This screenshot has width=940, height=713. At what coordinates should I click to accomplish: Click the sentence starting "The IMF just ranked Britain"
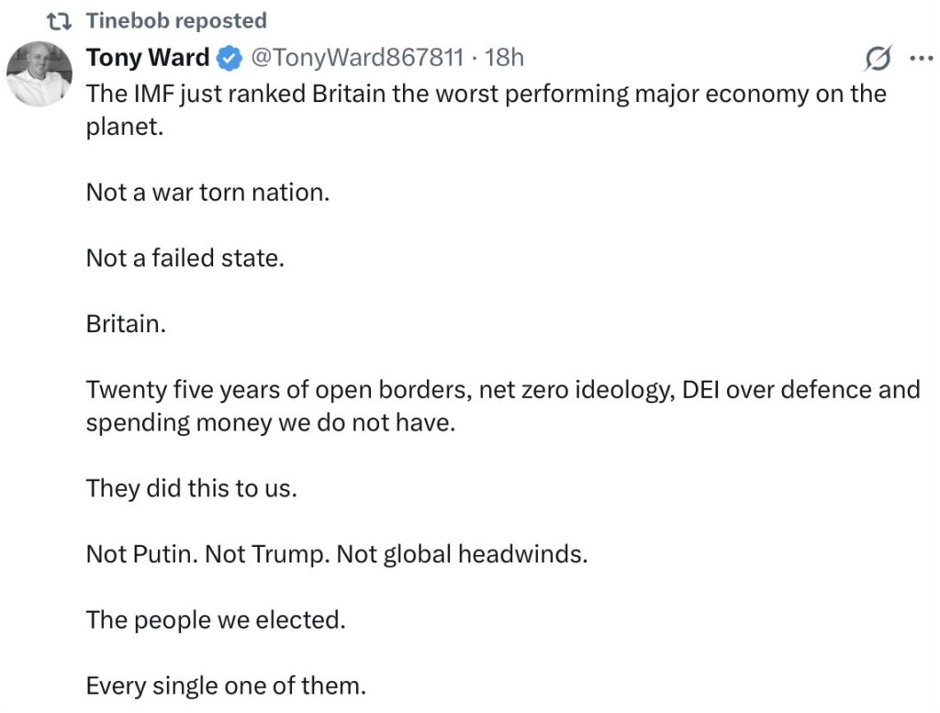tap(486, 94)
